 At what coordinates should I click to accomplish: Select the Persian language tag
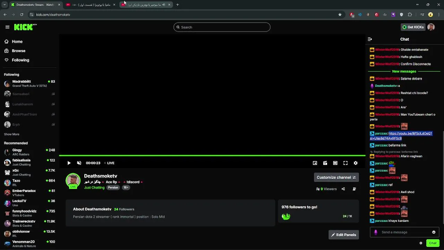pos(113,187)
